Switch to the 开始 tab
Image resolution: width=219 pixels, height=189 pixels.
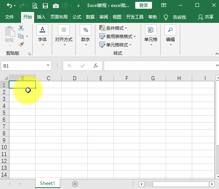pos(28,17)
